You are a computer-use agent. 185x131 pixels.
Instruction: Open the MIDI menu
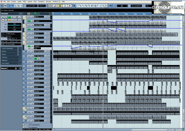coord(24,2)
